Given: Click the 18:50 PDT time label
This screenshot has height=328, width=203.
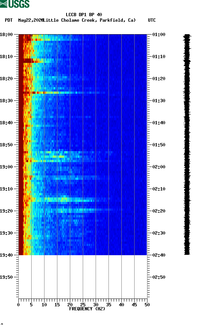Looking at the screenshot, I should pos(6,145).
